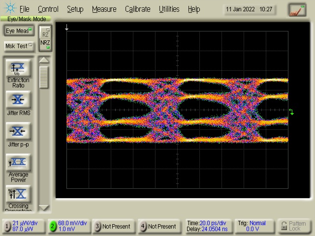315x236 pixels.
Task: Switch the RZ/NRZ signal type toggle
Action: coord(45,39)
